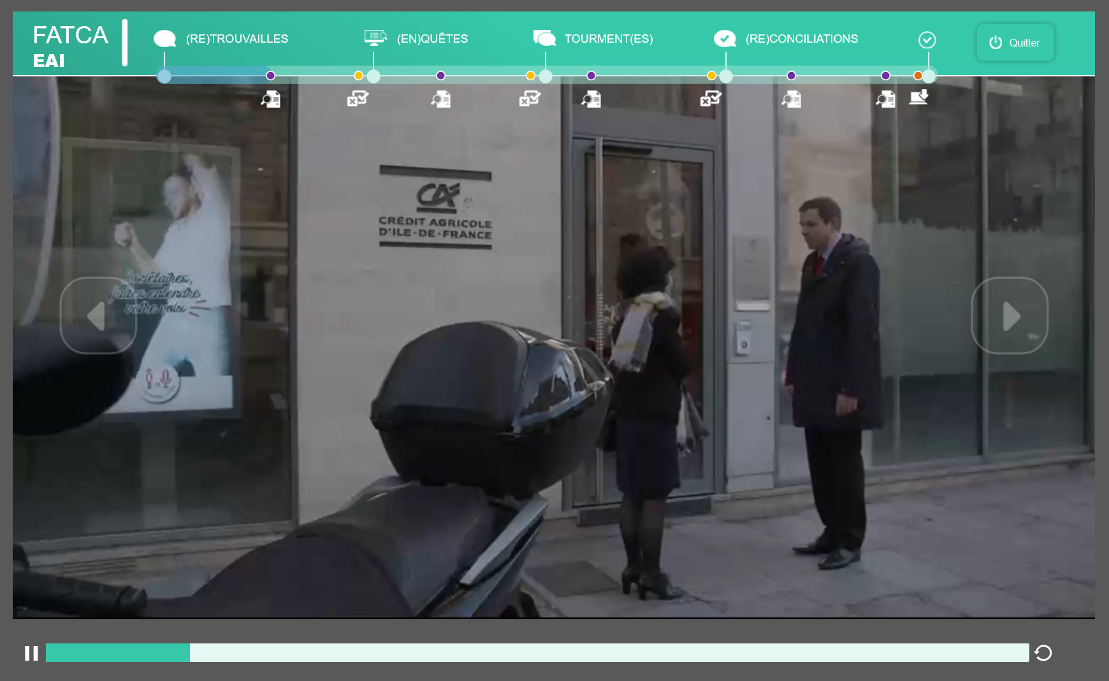
Task: Go to previous scene with left arrow
Action: (x=98, y=315)
